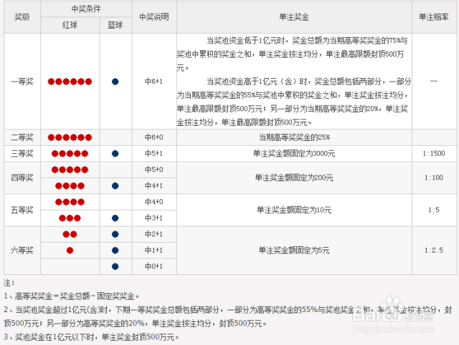Viewport: 459px width, 345px height.
Task: Click the 中2+1 cell
Action: pos(154,234)
